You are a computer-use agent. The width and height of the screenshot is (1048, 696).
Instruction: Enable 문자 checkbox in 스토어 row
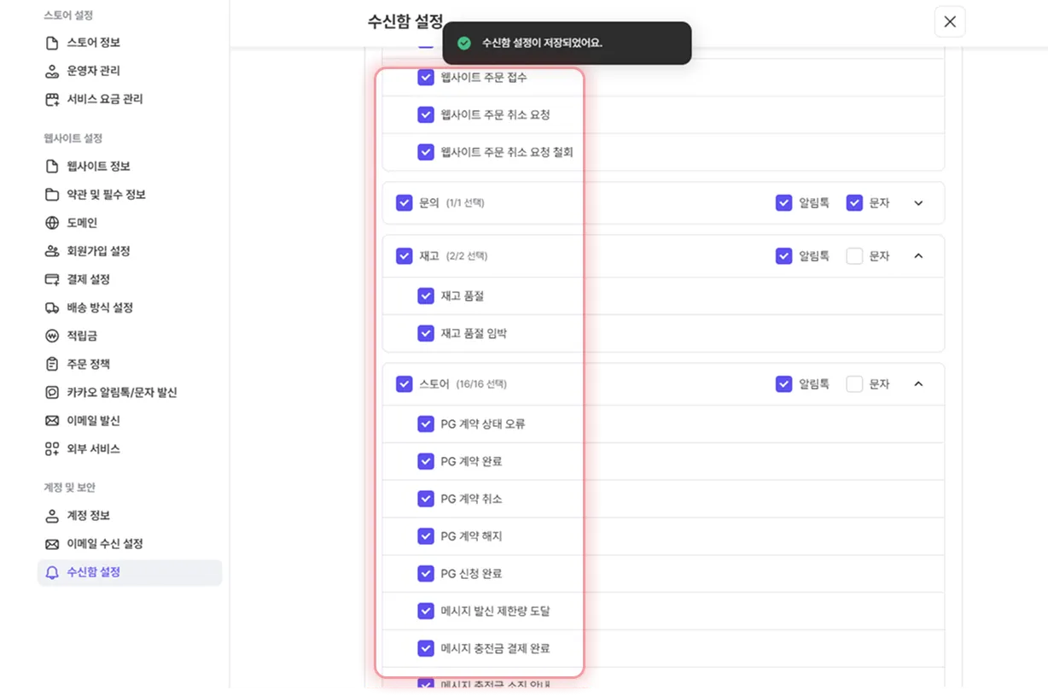pos(855,384)
